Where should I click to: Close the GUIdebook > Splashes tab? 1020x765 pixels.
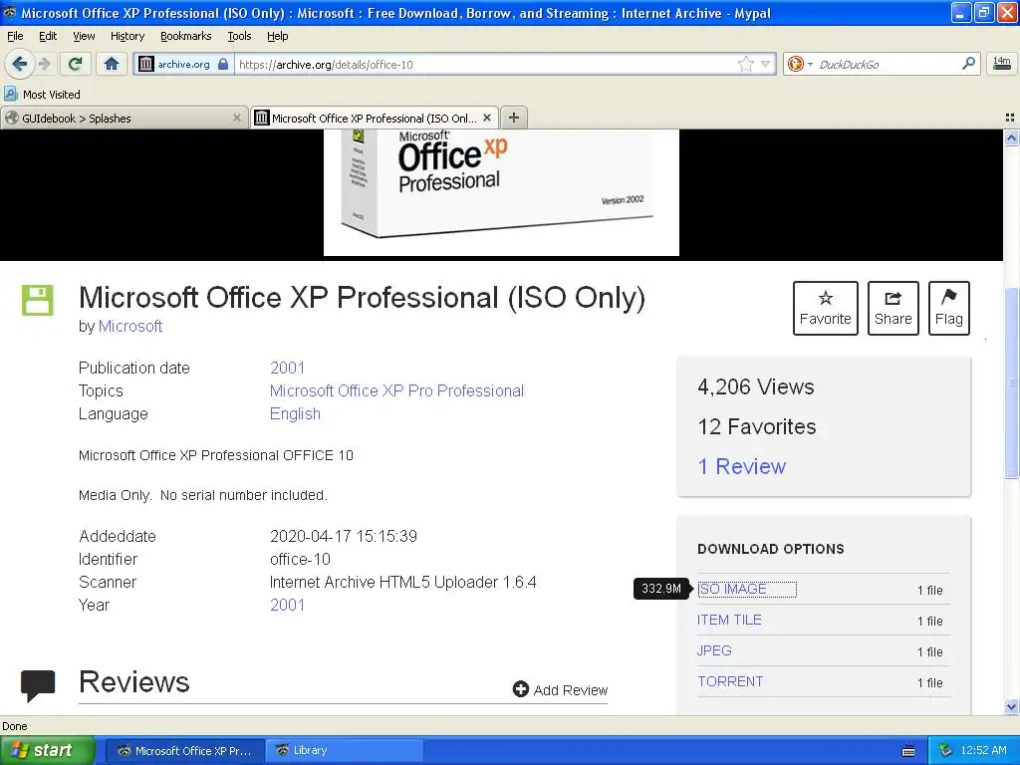tap(237, 118)
